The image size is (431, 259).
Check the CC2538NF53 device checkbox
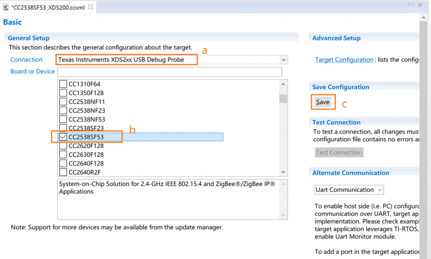(63, 119)
